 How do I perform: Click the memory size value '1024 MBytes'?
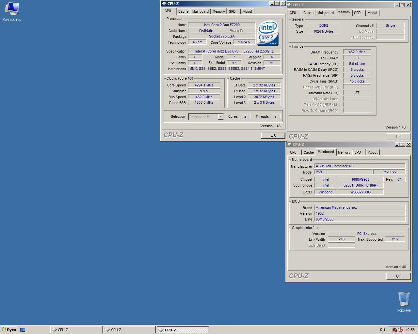(x=324, y=31)
